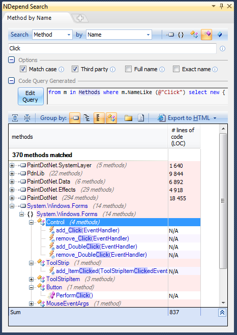Toggle namespace search braces icon

pyautogui.click(x=181, y=35)
